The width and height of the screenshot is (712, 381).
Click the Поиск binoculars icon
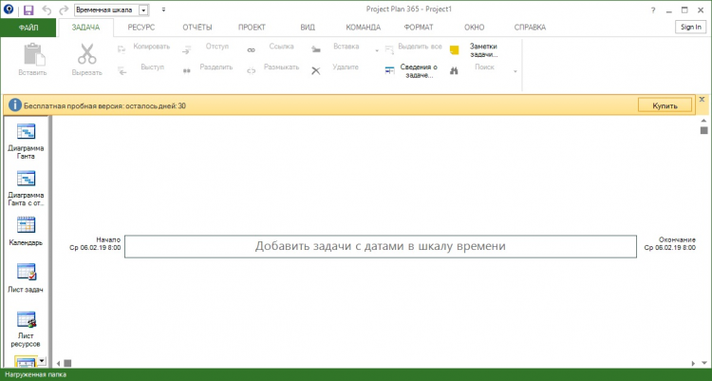(454, 70)
